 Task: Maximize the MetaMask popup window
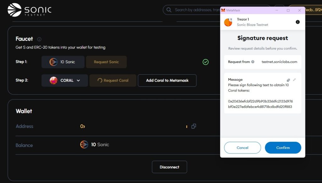click(288, 10)
